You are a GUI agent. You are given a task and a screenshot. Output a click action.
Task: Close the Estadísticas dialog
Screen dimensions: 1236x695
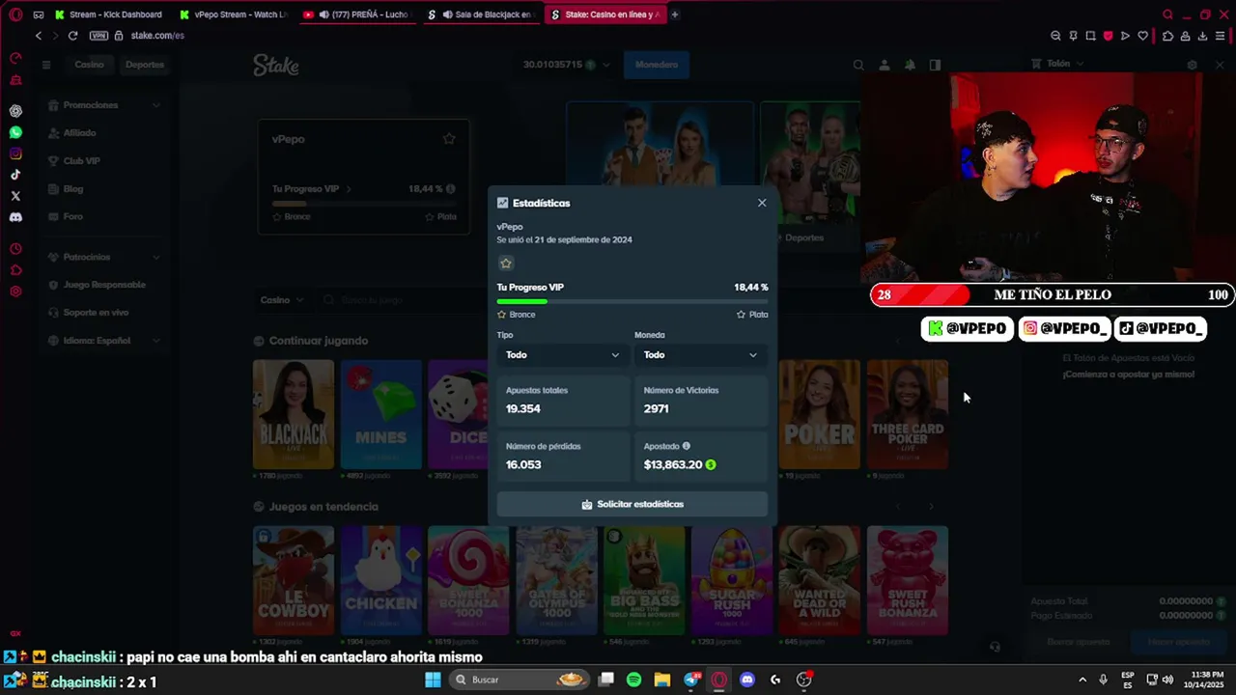[x=762, y=203]
